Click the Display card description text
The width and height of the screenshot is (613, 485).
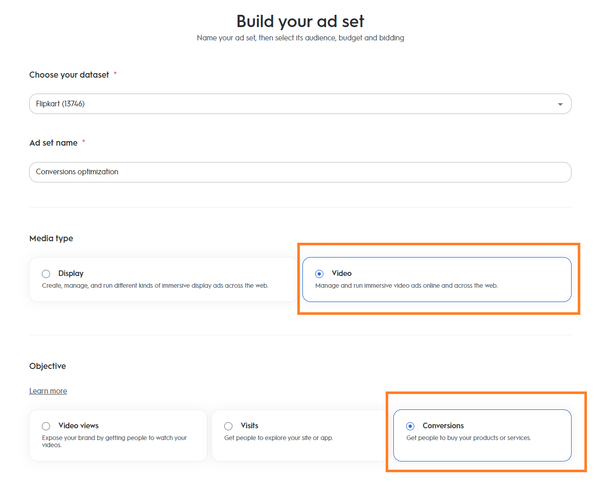pos(155,286)
